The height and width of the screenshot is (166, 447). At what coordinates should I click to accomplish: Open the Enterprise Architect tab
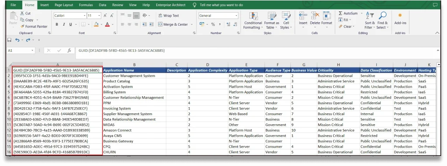click(171, 5)
